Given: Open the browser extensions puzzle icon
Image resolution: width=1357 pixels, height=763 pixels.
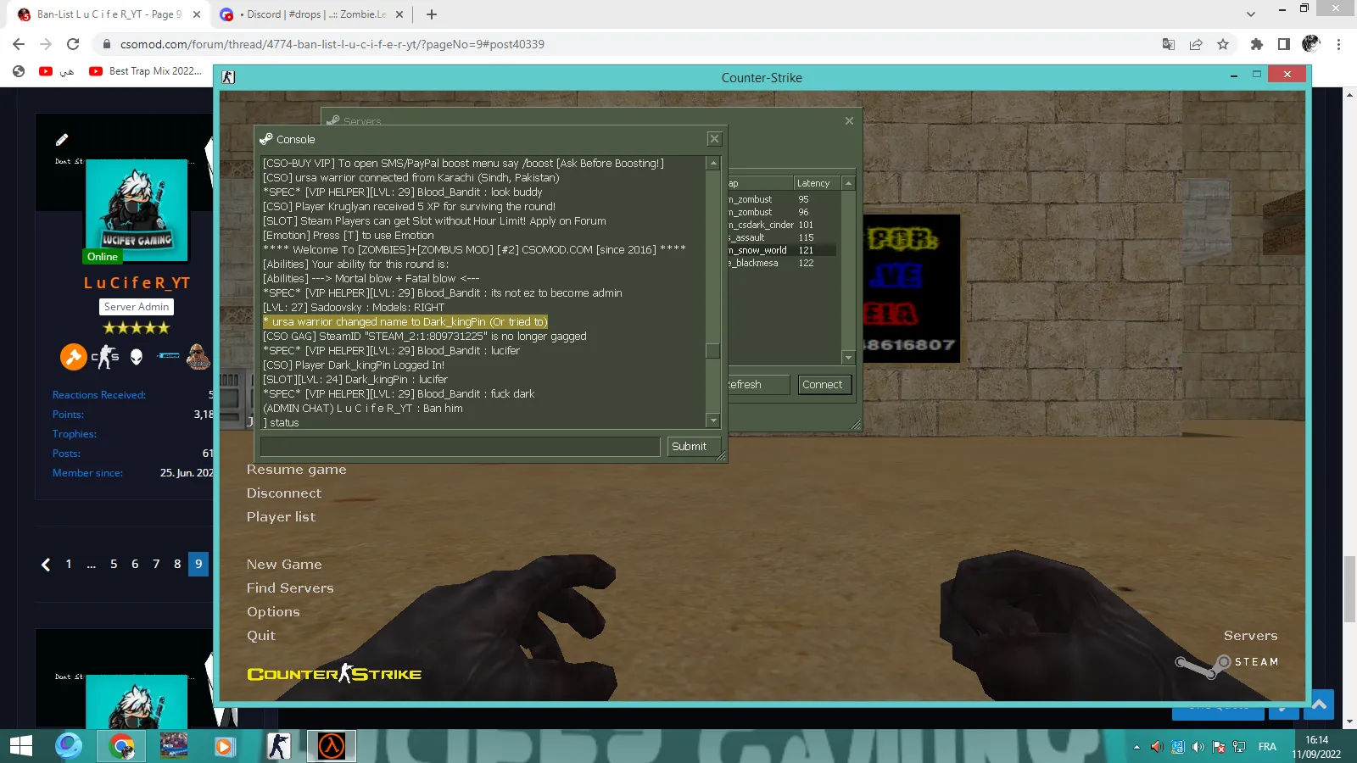Looking at the screenshot, I should point(1257,44).
